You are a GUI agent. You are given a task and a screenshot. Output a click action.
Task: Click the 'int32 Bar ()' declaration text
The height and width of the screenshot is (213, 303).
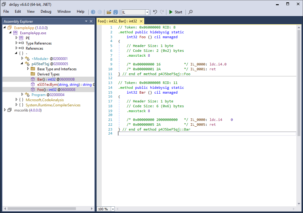click(x=139, y=92)
